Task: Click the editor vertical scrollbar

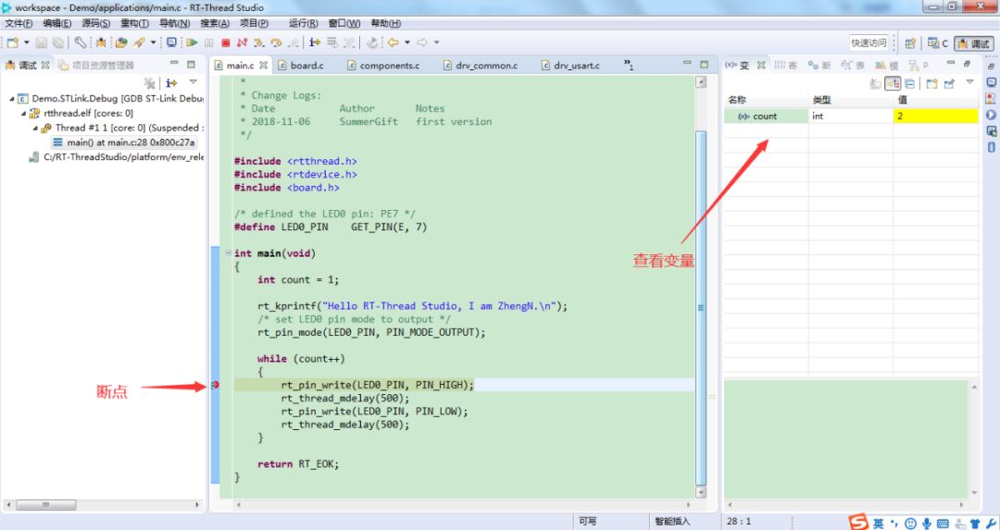Action: (x=701, y=308)
